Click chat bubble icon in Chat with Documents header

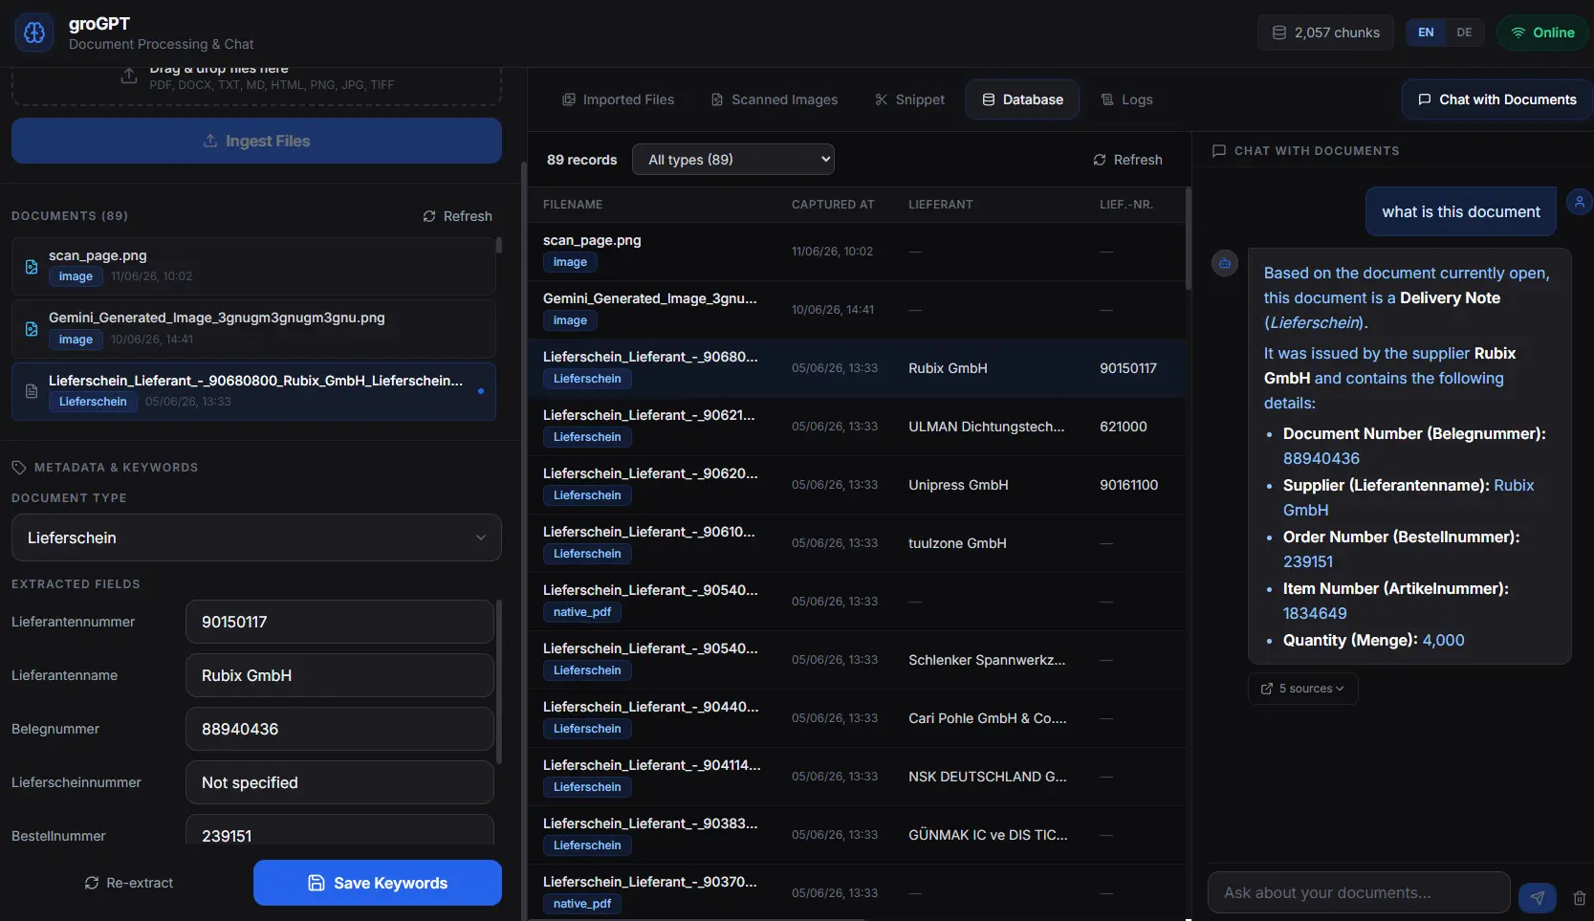1219,151
